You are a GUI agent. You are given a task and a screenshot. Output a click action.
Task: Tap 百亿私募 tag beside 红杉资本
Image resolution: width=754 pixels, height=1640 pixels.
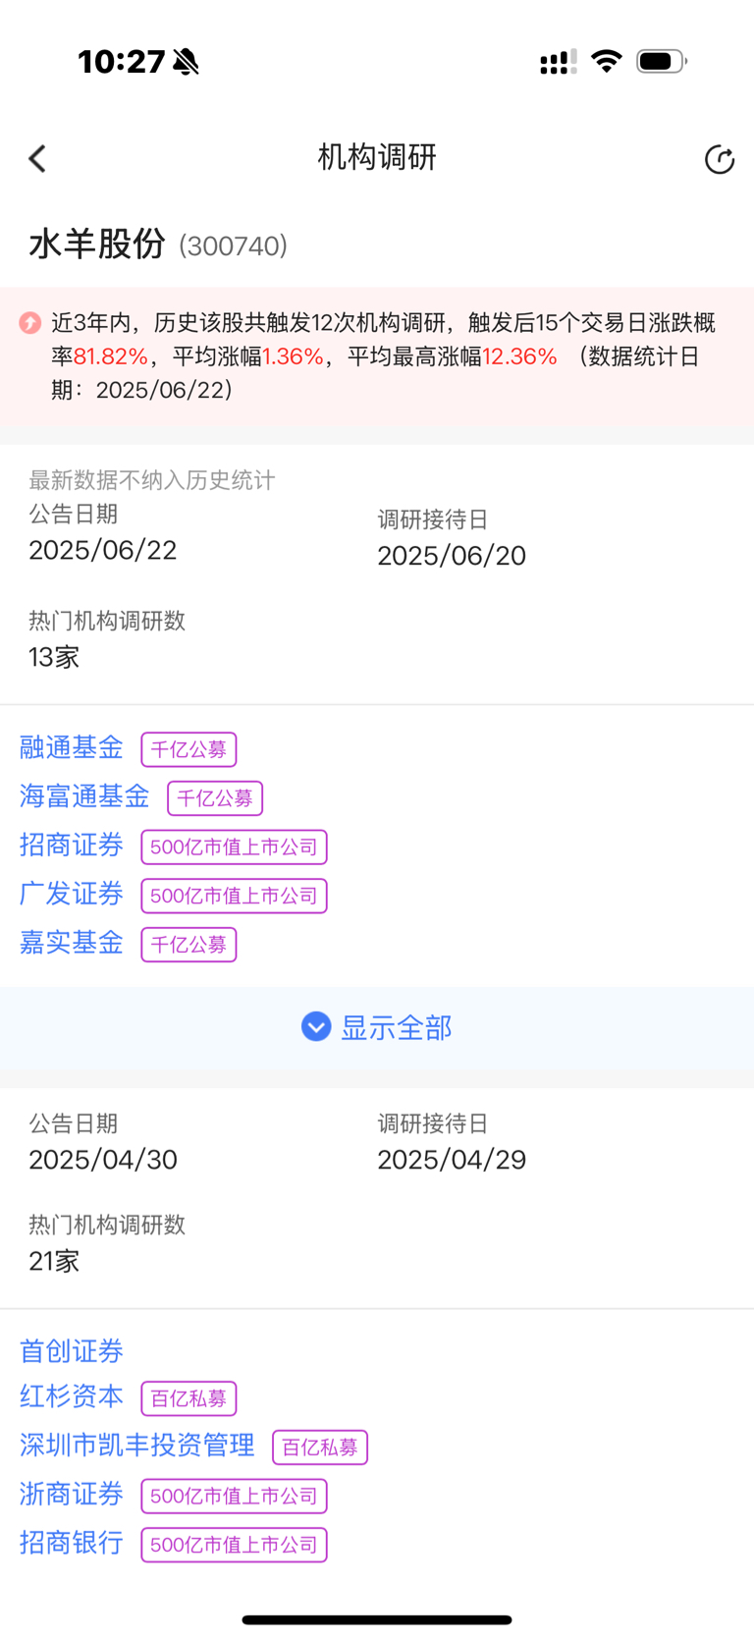pos(188,1398)
